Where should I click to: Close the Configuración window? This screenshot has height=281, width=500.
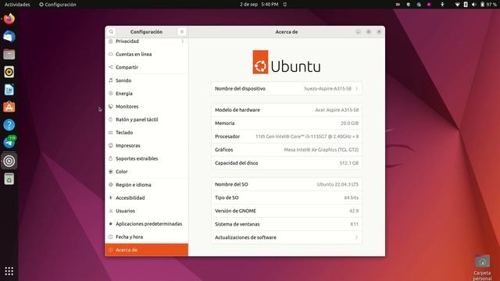tap(379, 32)
